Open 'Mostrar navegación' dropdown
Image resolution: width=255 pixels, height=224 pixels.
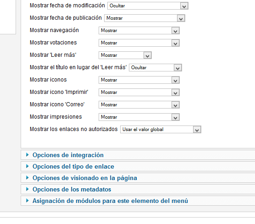point(139,31)
